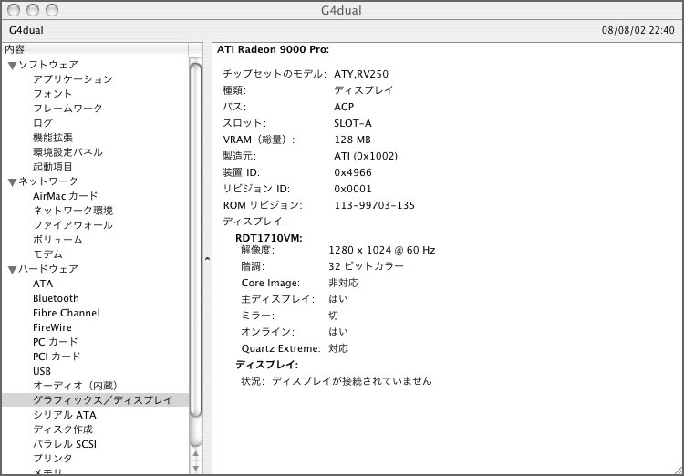Click ATI Radeon 9000 Pro heading
Image resolution: width=684 pixels, height=476 pixels.
273,50
